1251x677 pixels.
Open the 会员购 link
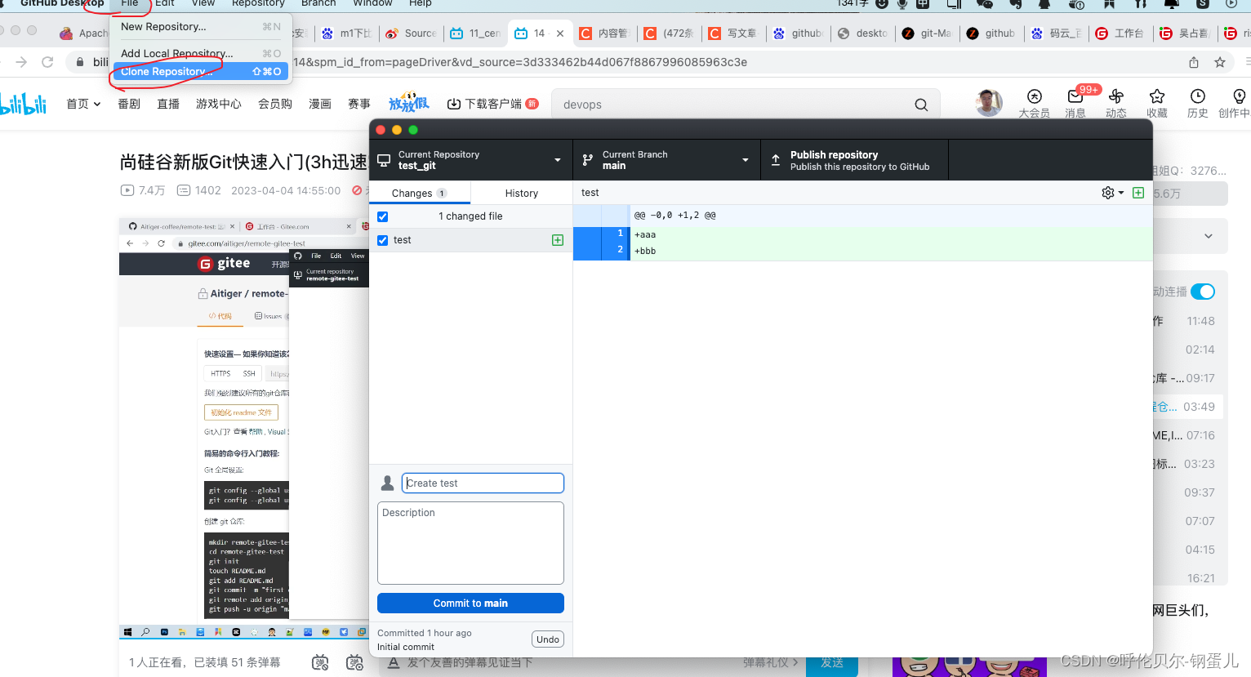pos(275,104)
